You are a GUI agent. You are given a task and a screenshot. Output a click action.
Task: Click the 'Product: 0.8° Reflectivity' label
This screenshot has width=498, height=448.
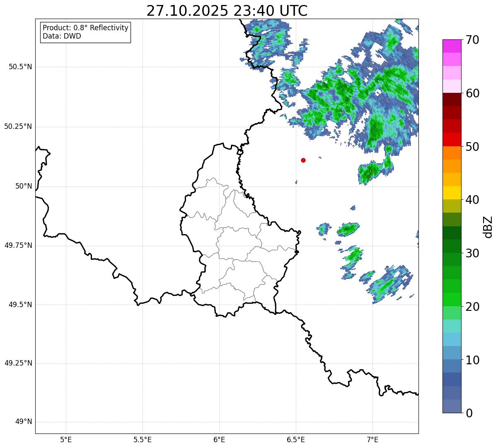click(x=86, y=28)
